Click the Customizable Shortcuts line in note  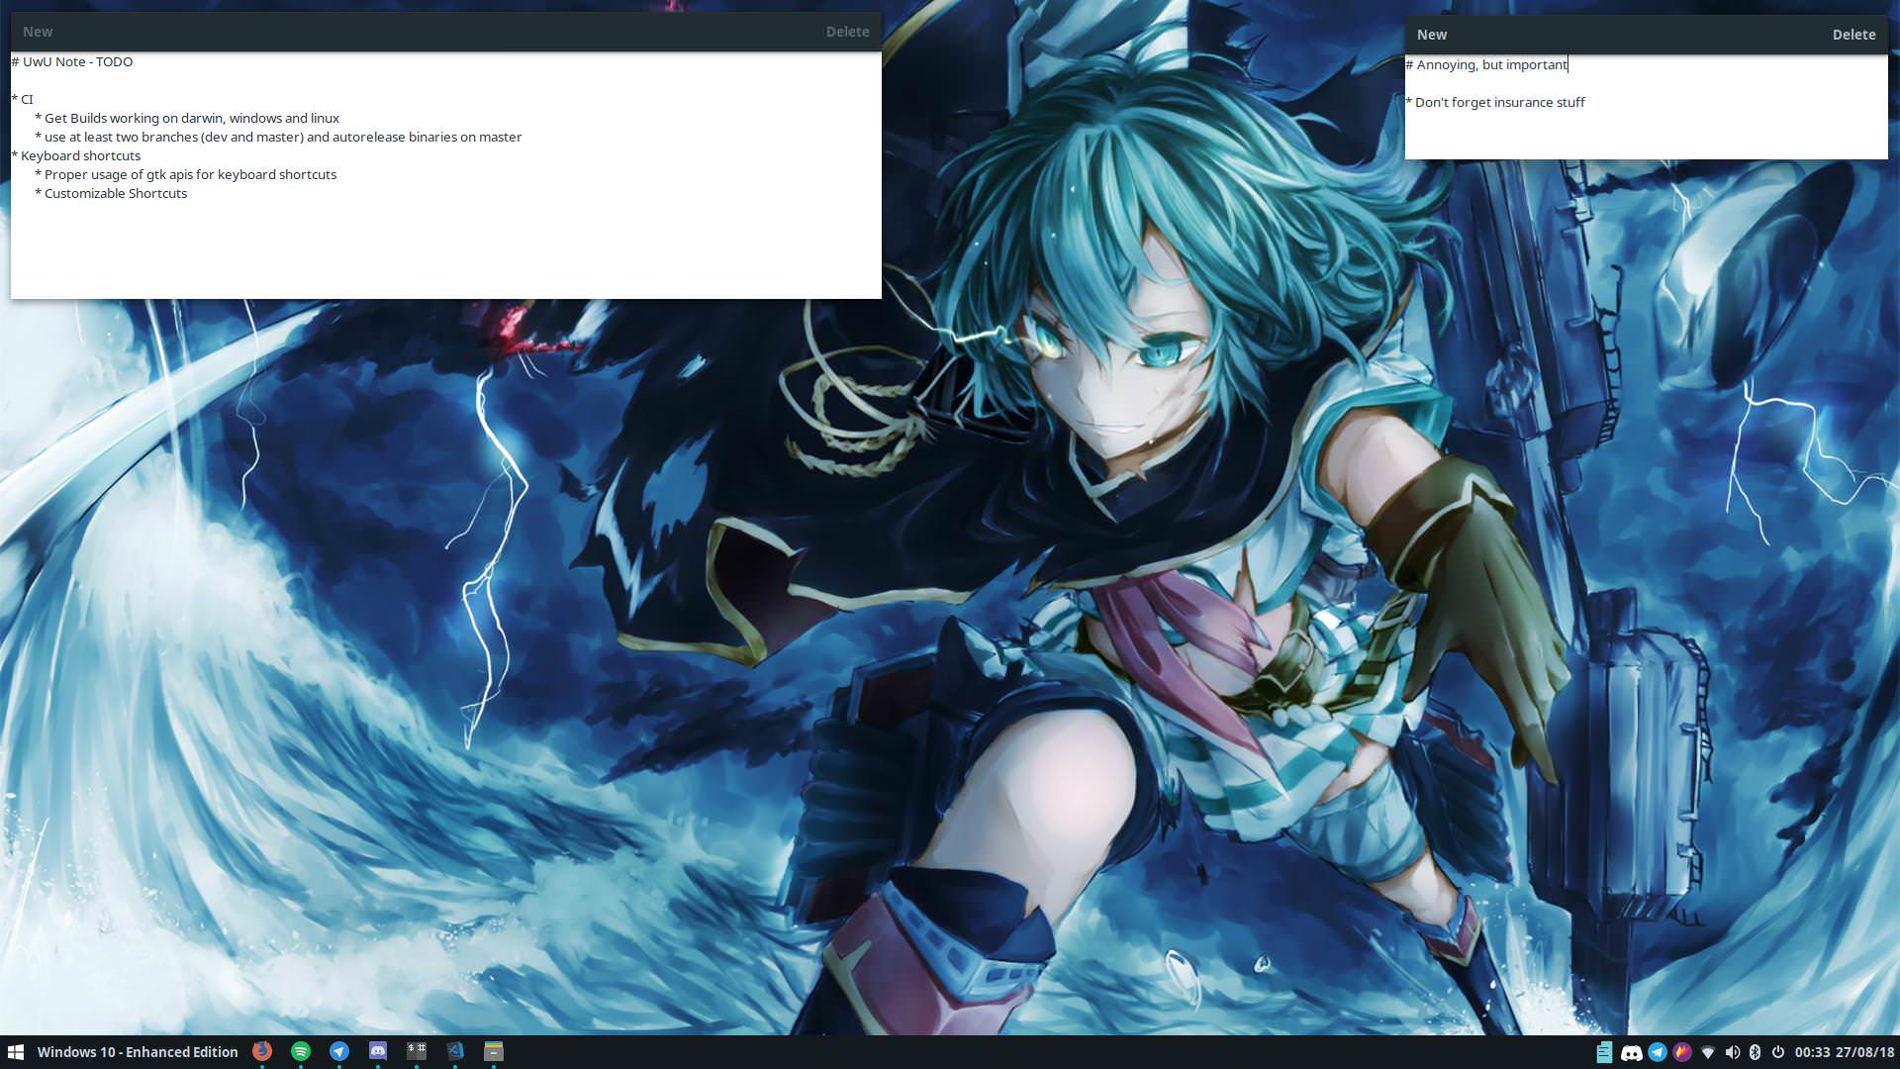[116, 193]
